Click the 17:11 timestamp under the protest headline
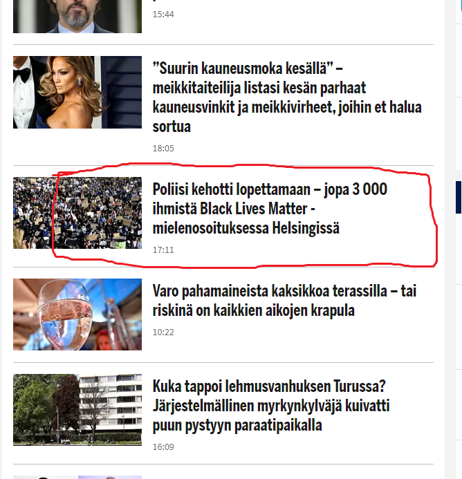This screenshot has height=479, width=462. tap(163, 250)
